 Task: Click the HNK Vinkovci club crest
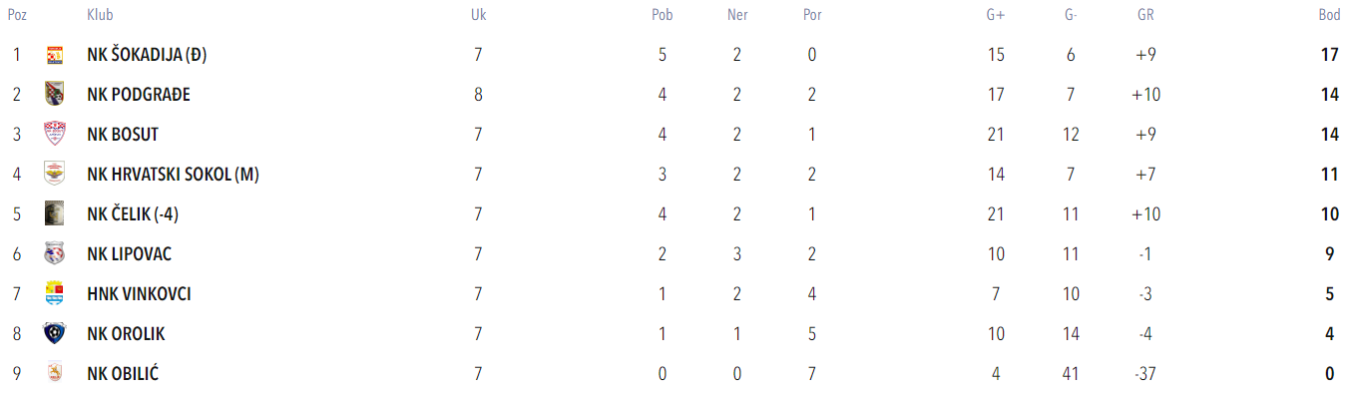click(55, 294)
